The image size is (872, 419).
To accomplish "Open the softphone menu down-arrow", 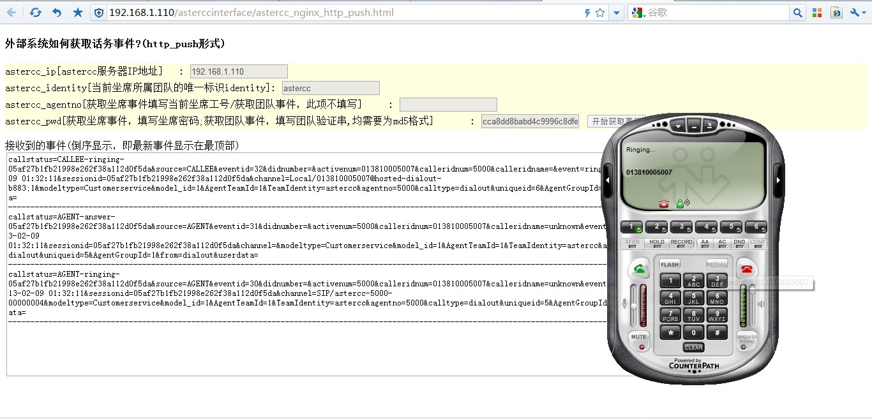I will pyautogui.click(x=678, y=126).
